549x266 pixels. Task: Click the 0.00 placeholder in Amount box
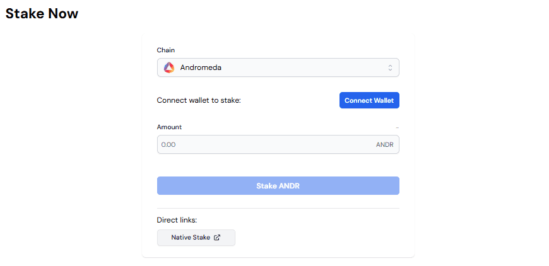[x=168, y=144]
